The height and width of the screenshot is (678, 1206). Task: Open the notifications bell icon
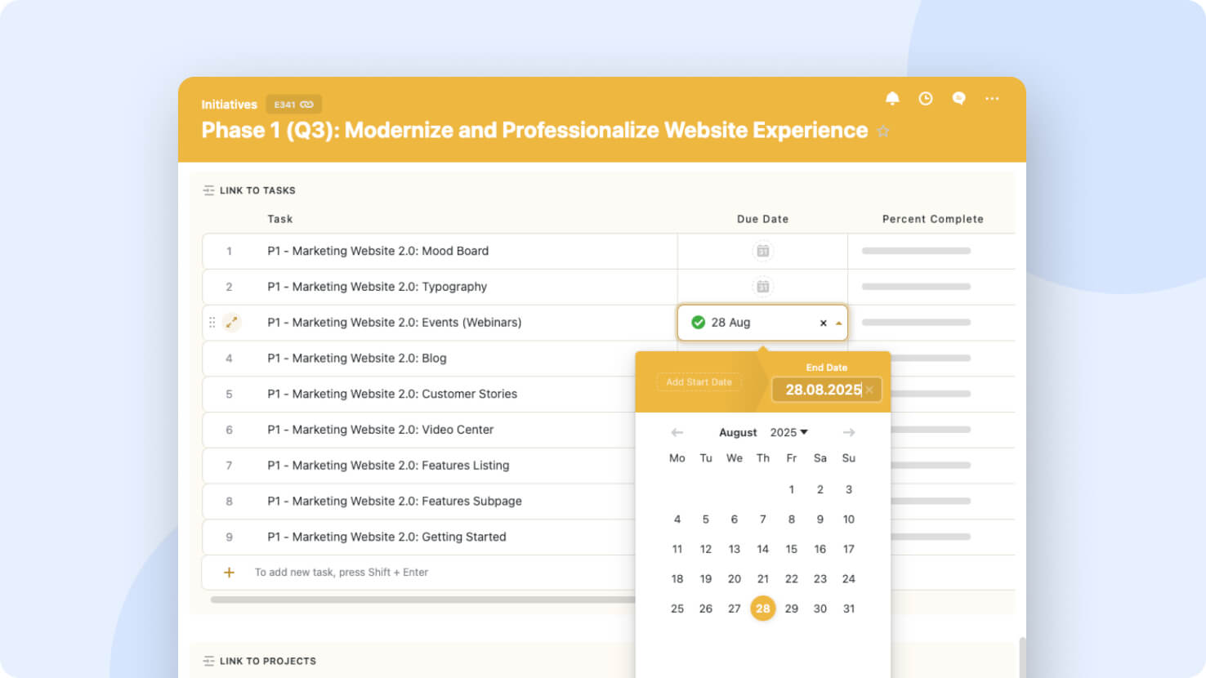[892, 98]
